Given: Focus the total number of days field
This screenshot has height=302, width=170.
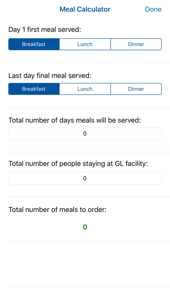Looking at the screenshot, I should [85, 134].
